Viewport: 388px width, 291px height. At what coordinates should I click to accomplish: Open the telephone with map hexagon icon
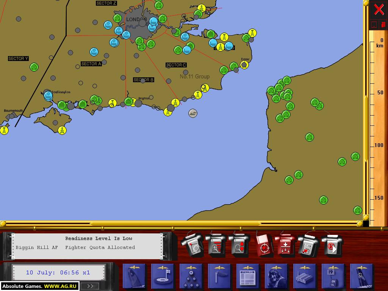192,245
